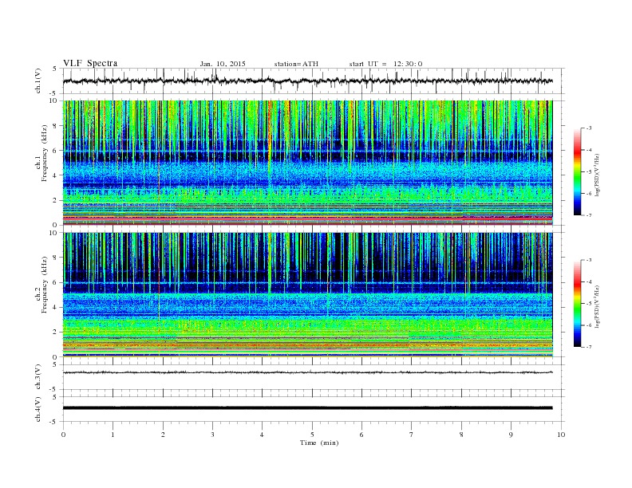This screenshot has width=632, height=488.
Task: Click the '-3' label on the ch.1 colorbar
Action: click(x=588, y=128)
